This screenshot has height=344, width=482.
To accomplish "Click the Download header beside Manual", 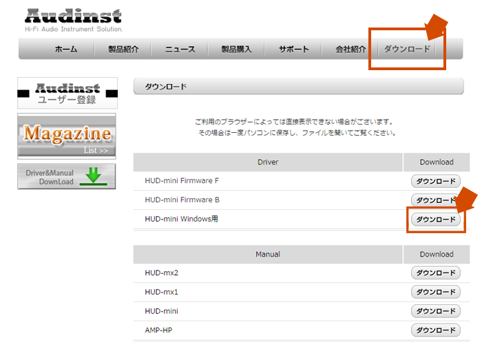I will pyautogui.click(x=437, y=255).
